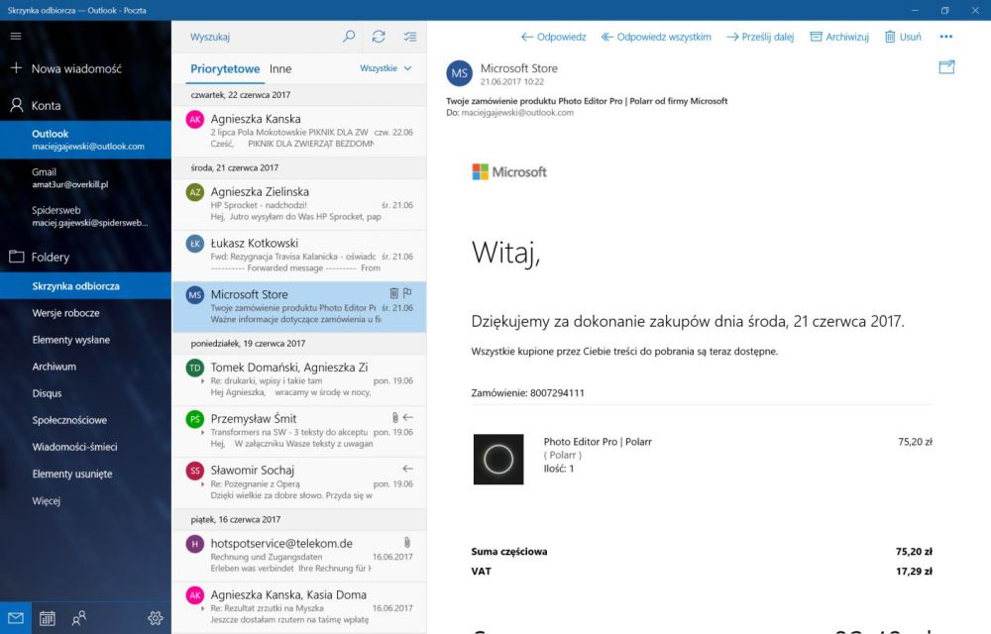This screenshot has height=634, width=991.
Task: Select the Outlook account
Action: 85,140
